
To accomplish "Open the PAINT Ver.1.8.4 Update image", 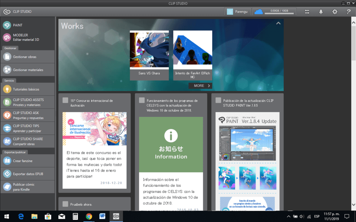I will [247, 161].
